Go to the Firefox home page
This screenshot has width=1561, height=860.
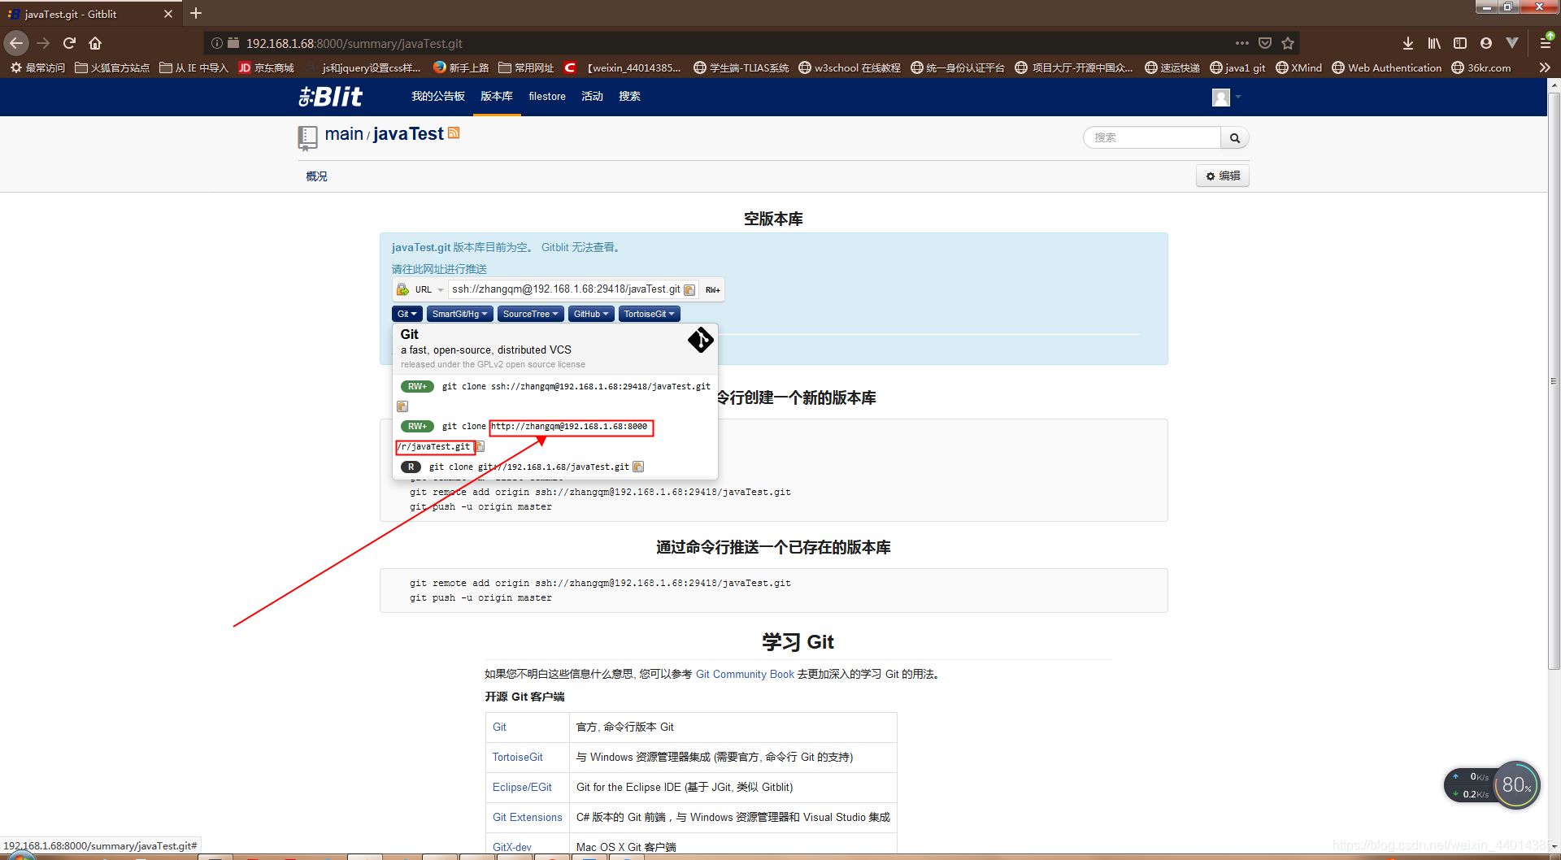(95, 43)
